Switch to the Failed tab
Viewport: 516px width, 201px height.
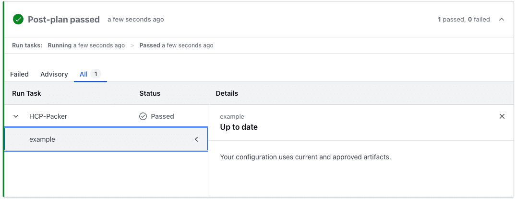pos(20,74)
